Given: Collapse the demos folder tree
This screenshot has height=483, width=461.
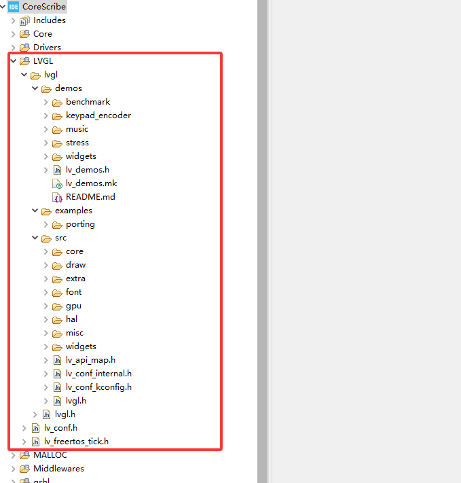Looking at the screenshot, I should (x=35, y=88).
